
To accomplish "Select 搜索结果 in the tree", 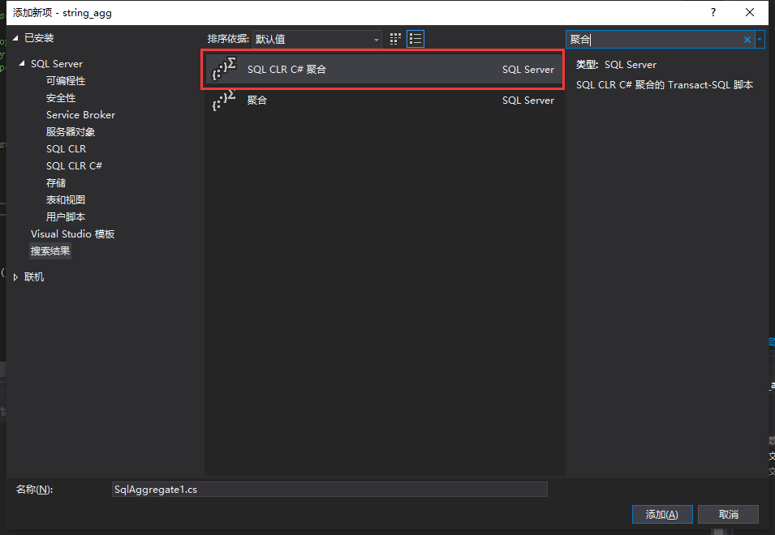I will click(50, 250).
